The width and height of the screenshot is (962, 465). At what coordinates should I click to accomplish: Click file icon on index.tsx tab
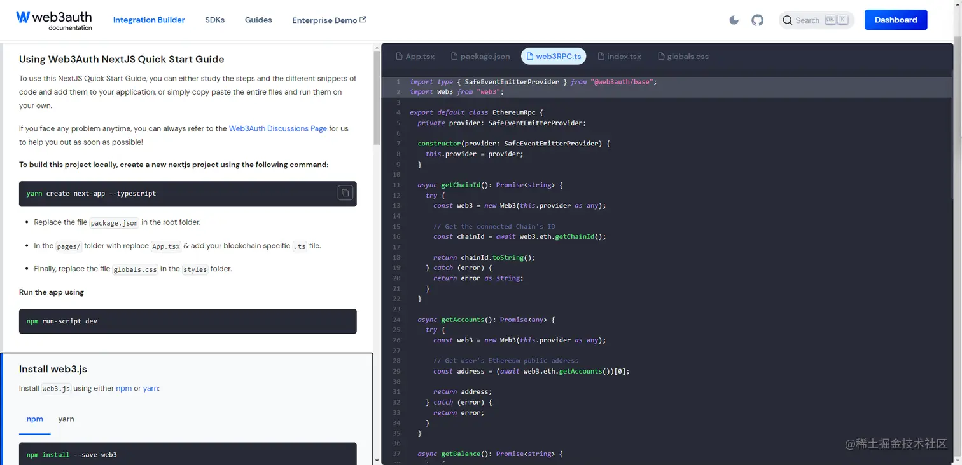(601, 56)
